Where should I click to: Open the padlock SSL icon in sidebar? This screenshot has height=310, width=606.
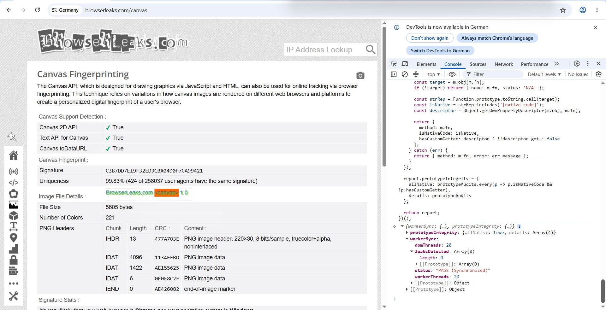(x=13, y=260)
